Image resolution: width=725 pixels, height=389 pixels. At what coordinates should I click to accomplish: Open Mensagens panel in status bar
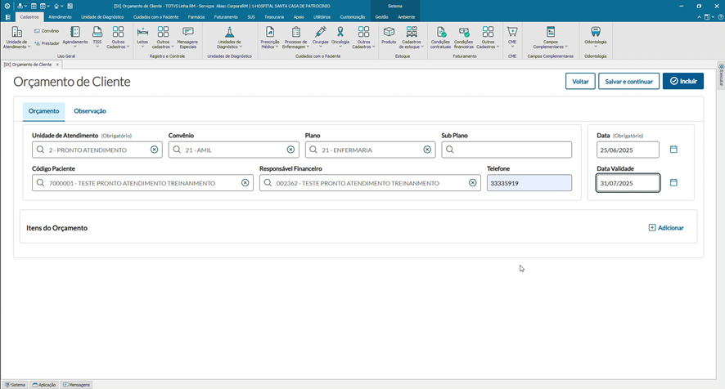pyautogui.click(x=76, y=384)
